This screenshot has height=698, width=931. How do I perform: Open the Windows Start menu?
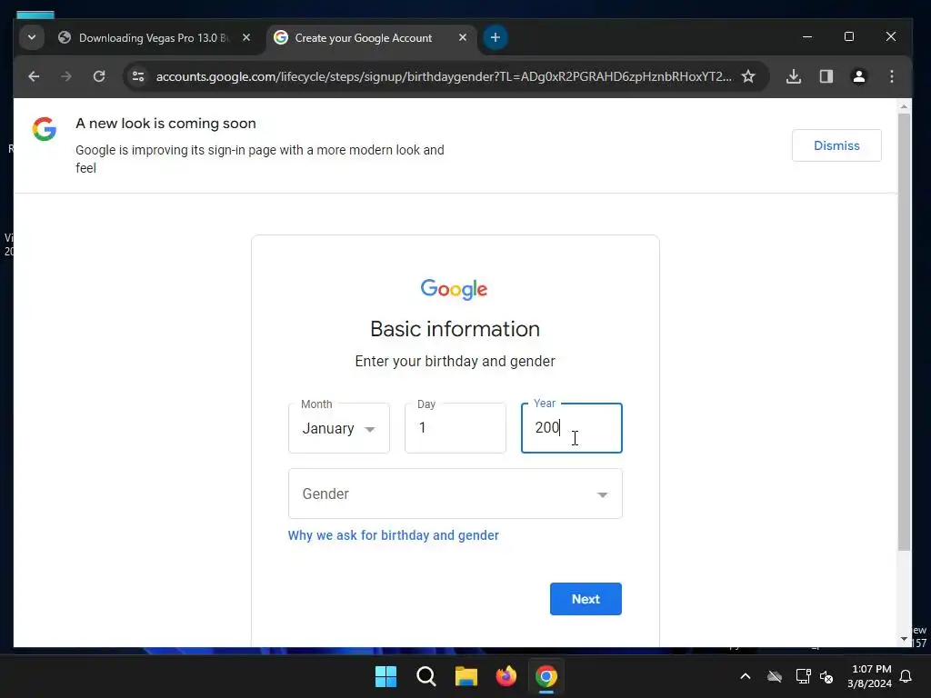pos(385,676)
